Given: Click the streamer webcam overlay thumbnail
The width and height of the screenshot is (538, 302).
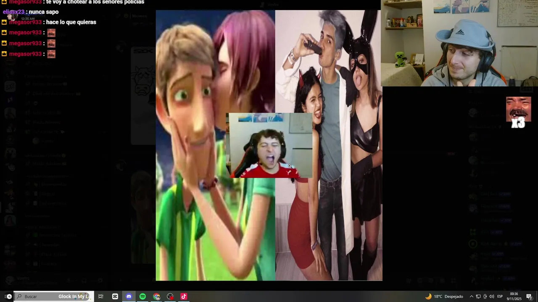Looking at the screenshot, I should click(x=459, y=43).
